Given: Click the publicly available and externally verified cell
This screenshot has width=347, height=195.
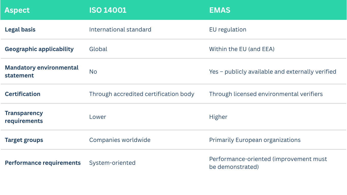Looking at the screenshot, I should (x=273, y=72).
